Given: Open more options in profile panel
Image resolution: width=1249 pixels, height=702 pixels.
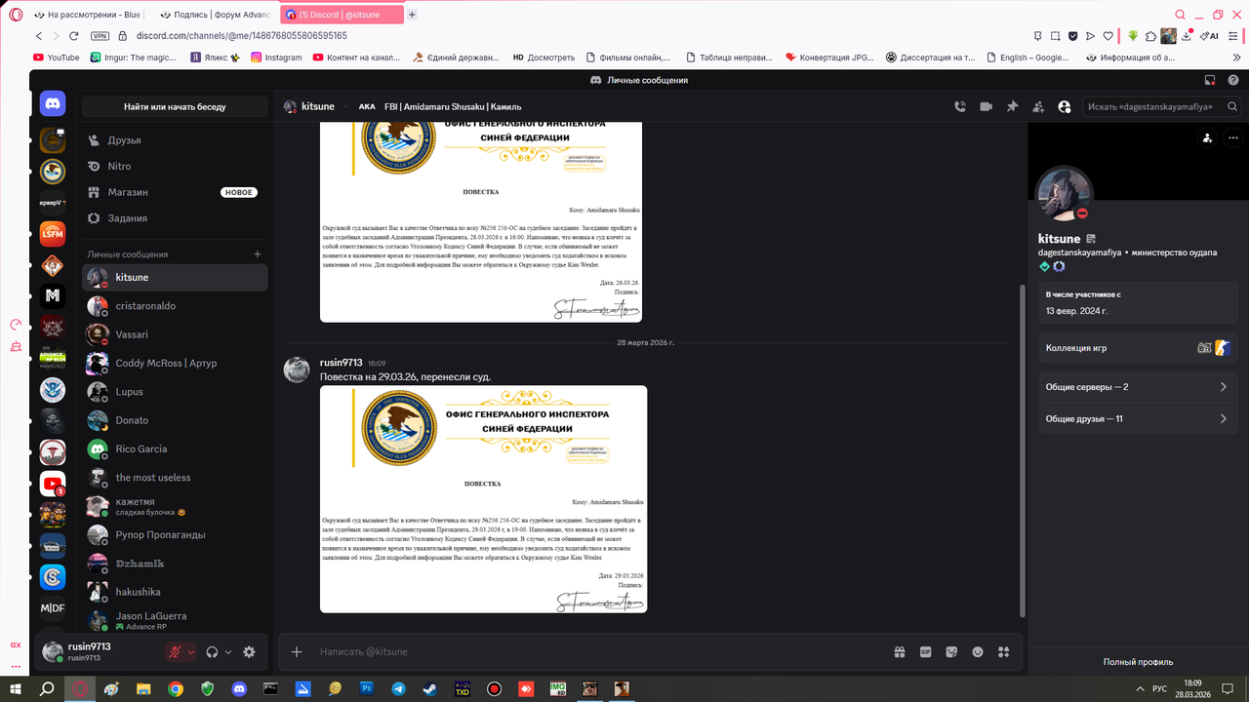Looking at the screenshot, I should pyautogui.click(x=1233, y=138).
